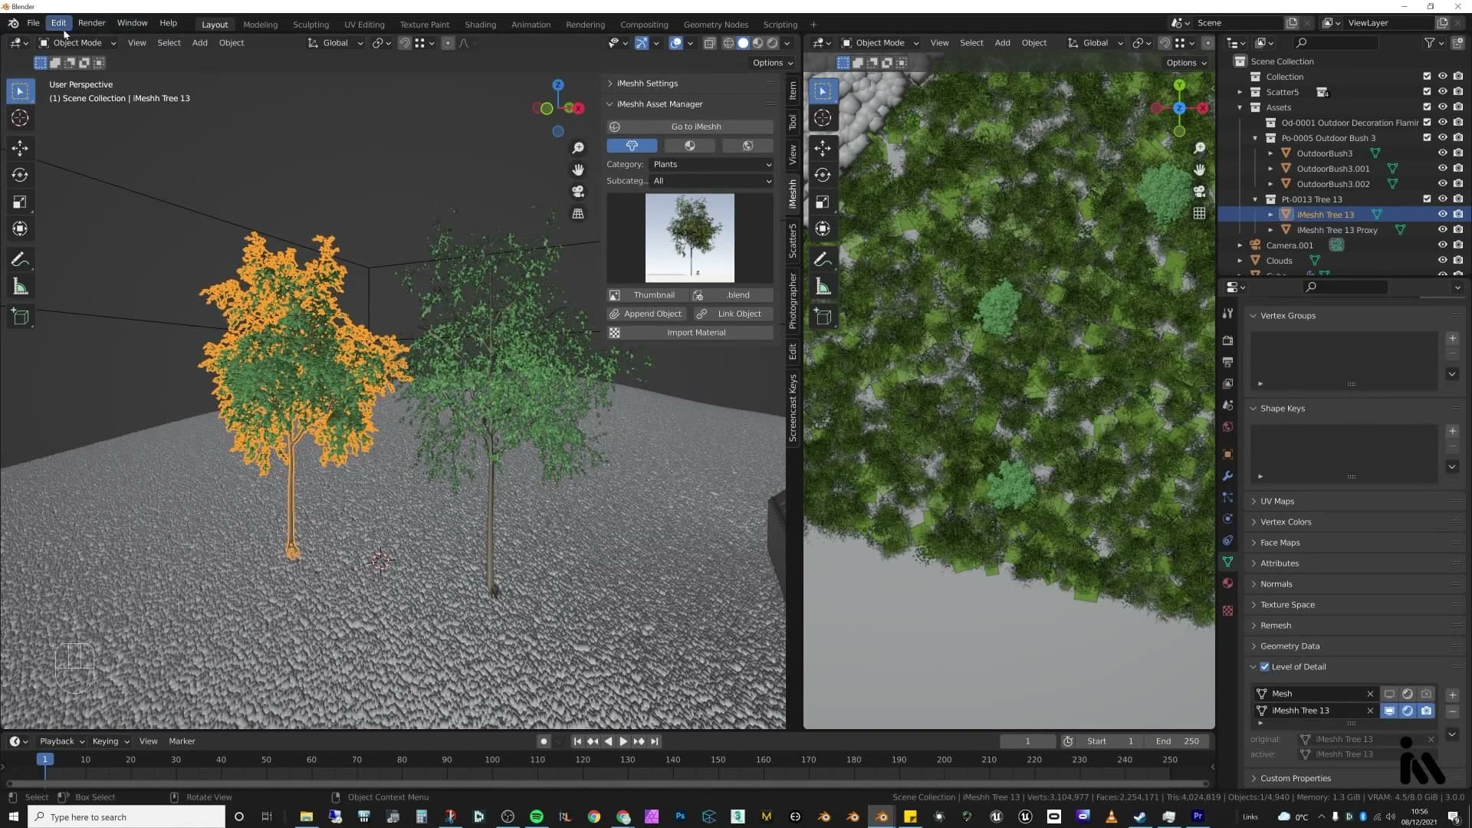This screenshot has height=828, width=1472.
Task: Select the Add Cube tool in left viewport
Action: [20, 317]
